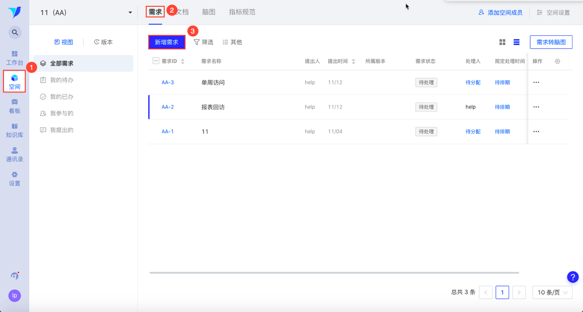Open the search magnifier icon
This screenshot has height=312, width=583.
point(15,32)
